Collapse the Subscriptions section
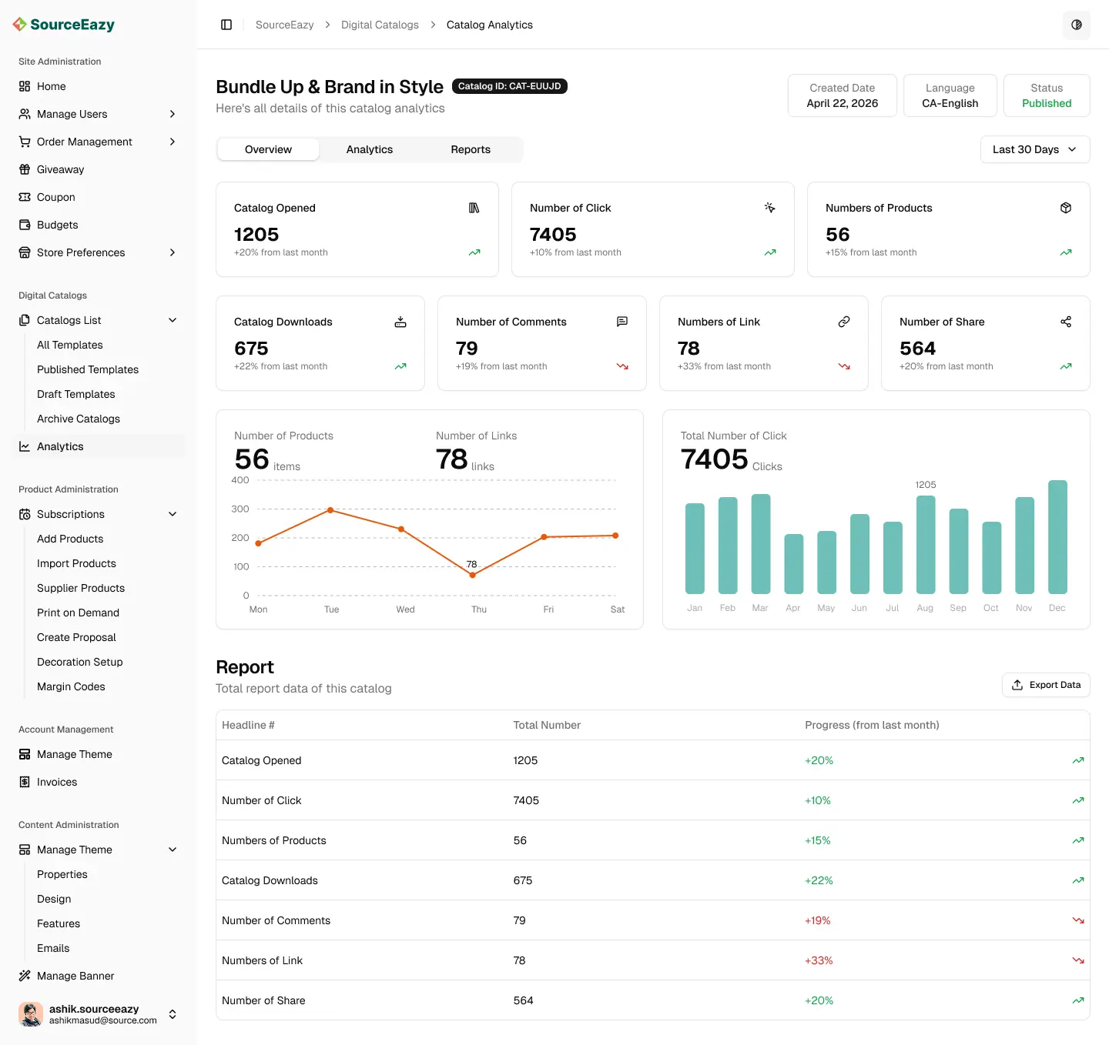This screenshot has width=1109, height=1045. pyautogui.click(x=173, y=514)
